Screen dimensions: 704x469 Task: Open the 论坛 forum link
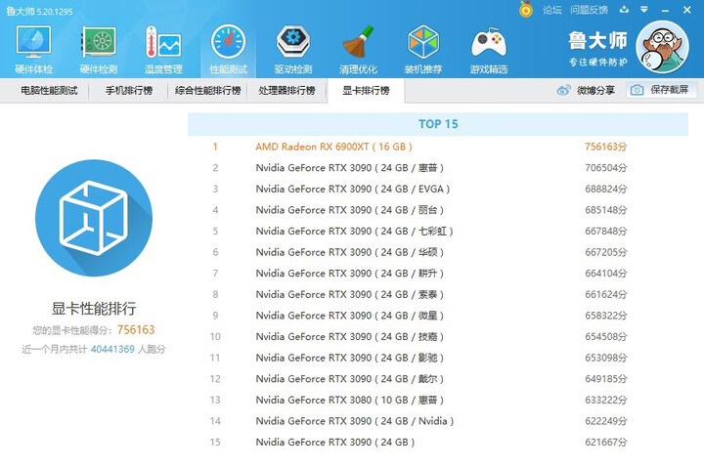551,10
